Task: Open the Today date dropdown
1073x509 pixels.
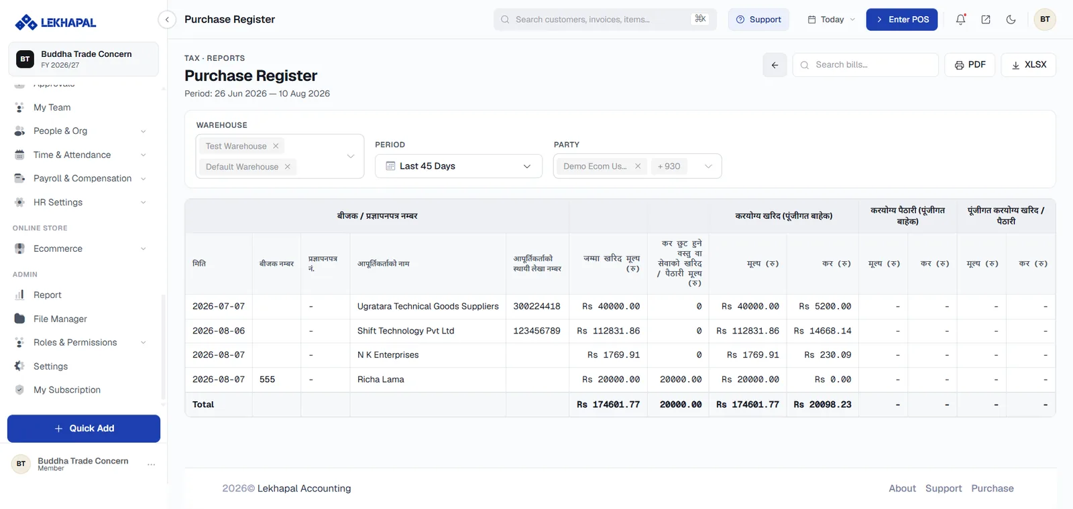Action: point(832,19)
